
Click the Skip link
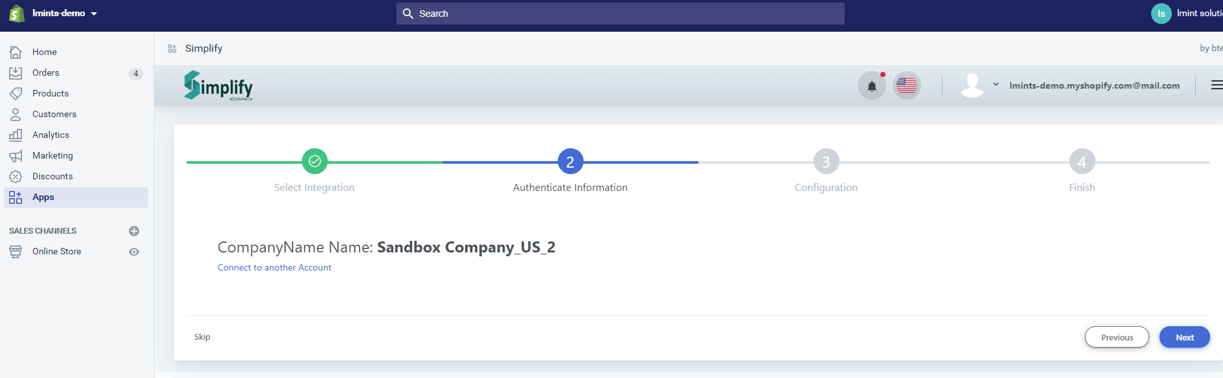[202, 337]
